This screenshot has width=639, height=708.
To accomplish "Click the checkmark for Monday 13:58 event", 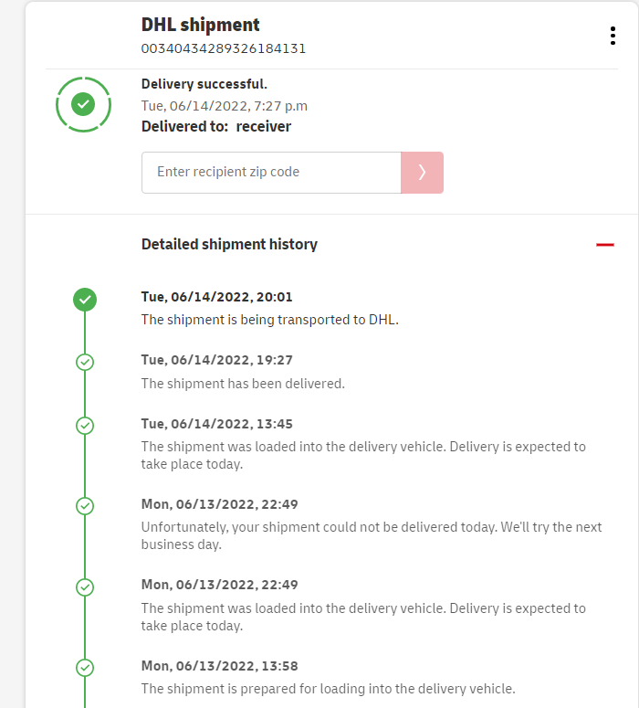I will point(85,667).
